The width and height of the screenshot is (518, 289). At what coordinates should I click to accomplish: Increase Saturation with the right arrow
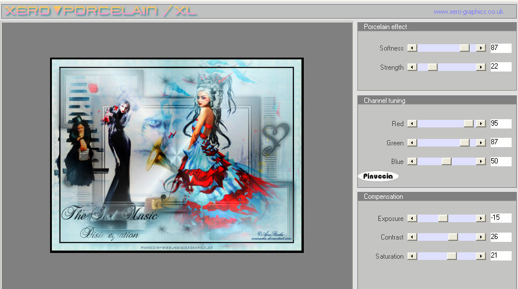pos(481,256)
